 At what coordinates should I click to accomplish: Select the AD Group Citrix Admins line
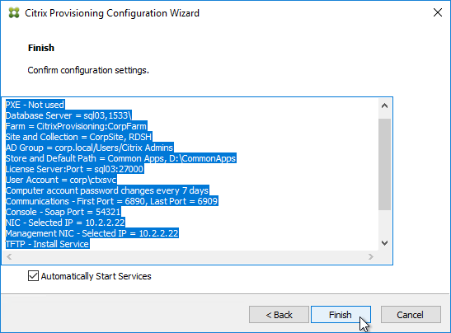[x=89, y=148]
